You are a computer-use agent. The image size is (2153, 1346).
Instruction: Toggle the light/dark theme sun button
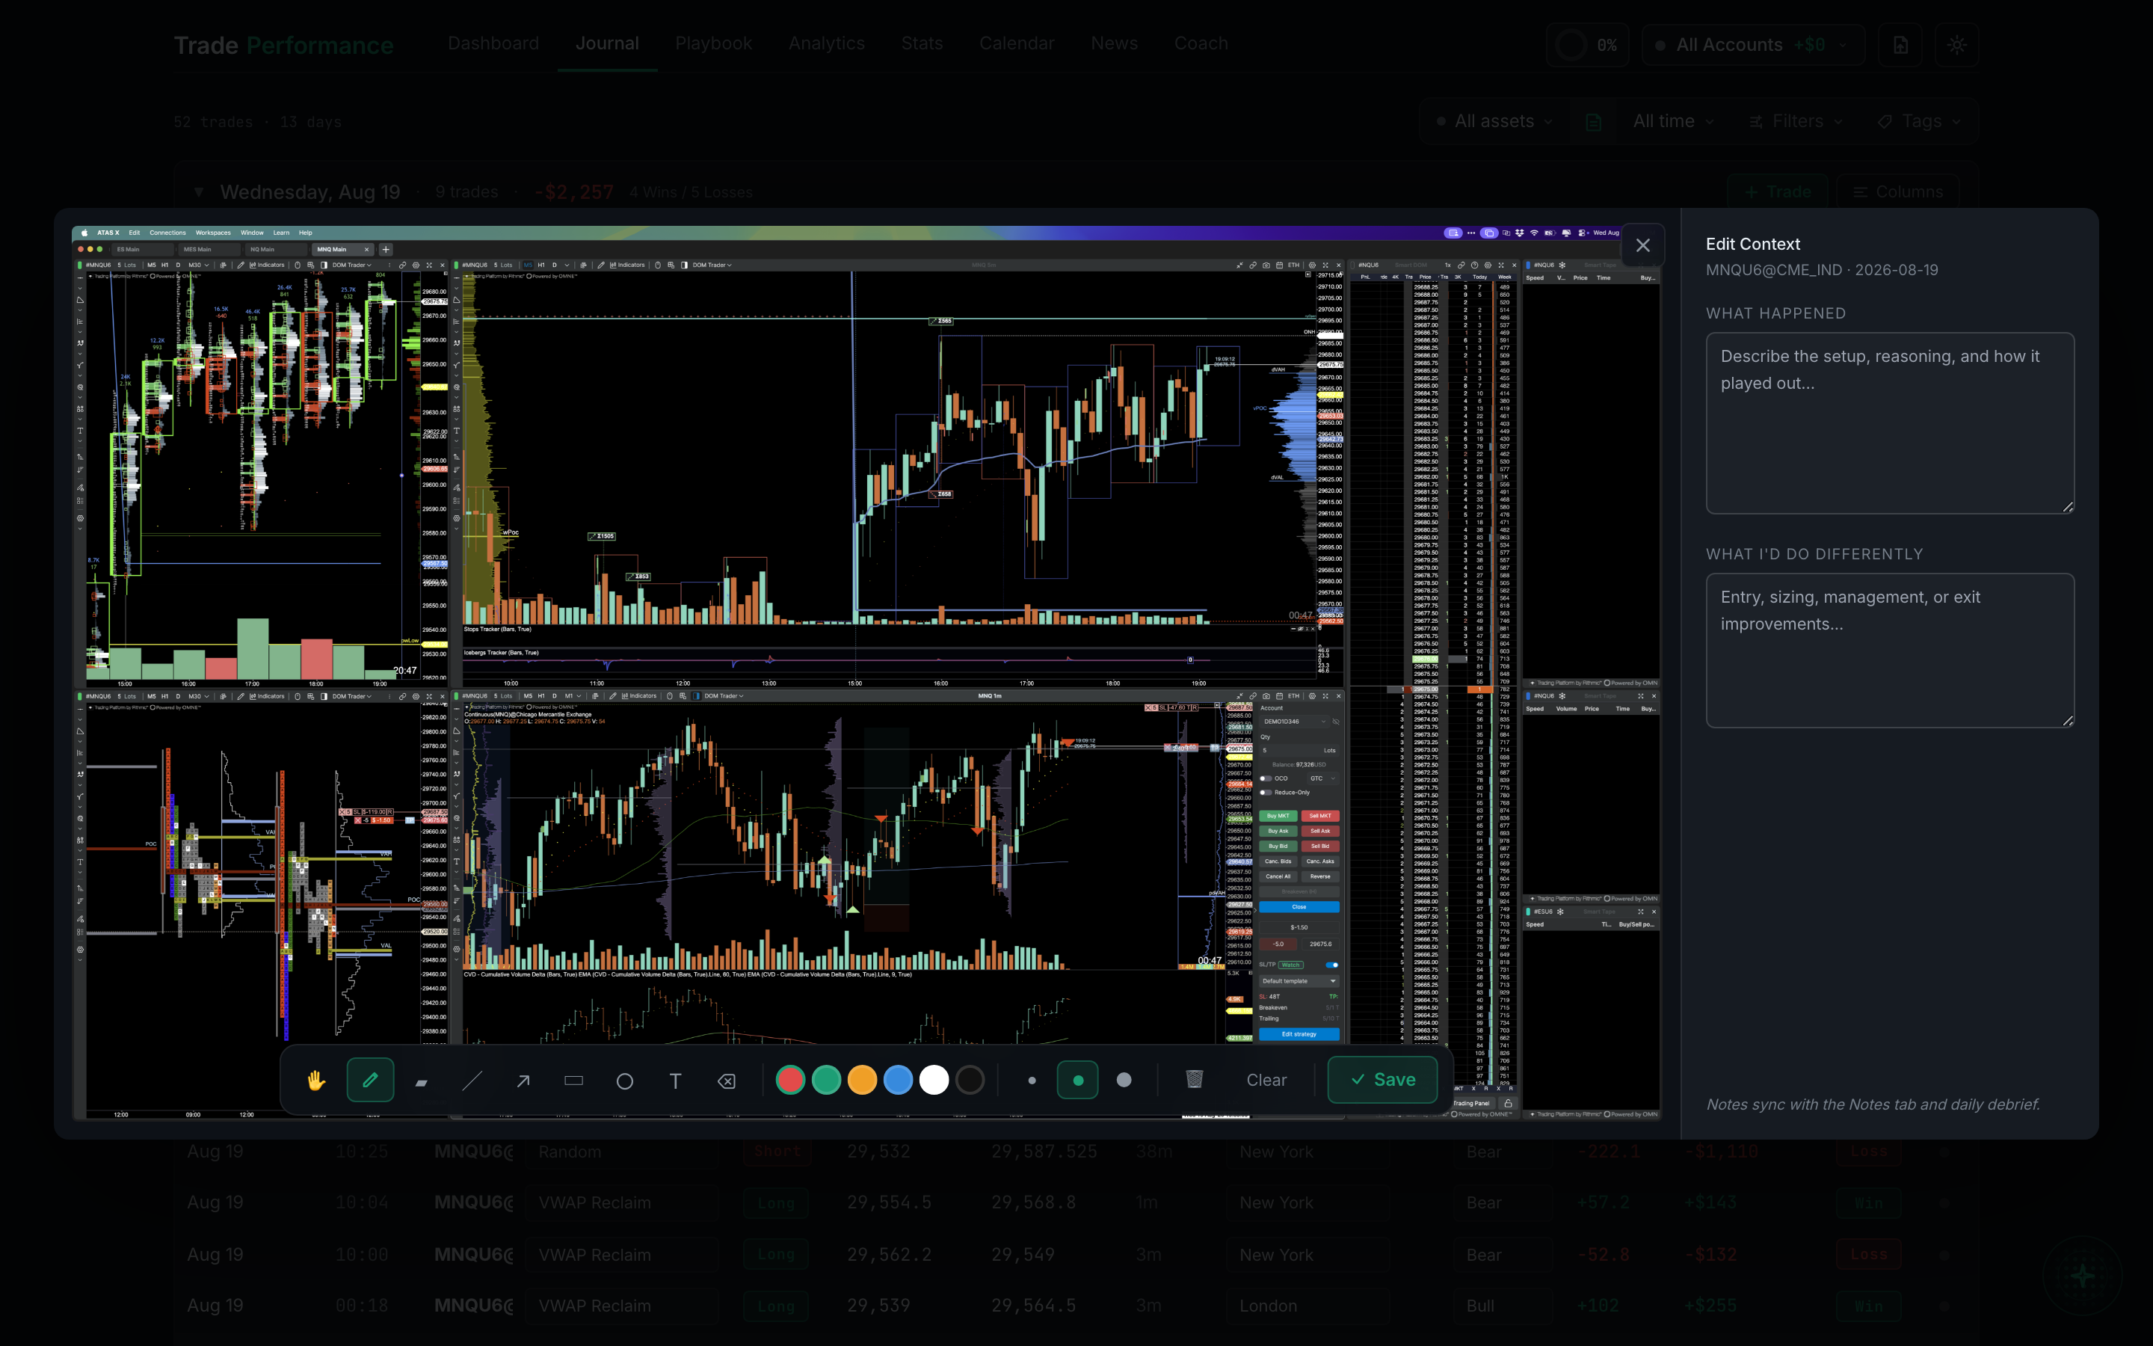coord(1956,45)
